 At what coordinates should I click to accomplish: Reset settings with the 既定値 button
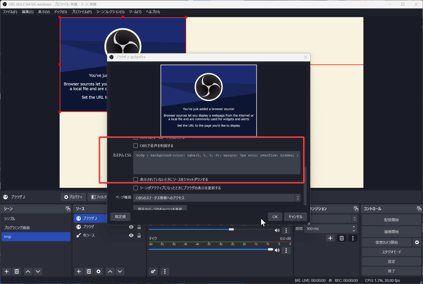pyautogui.click(x=120, y=217)
